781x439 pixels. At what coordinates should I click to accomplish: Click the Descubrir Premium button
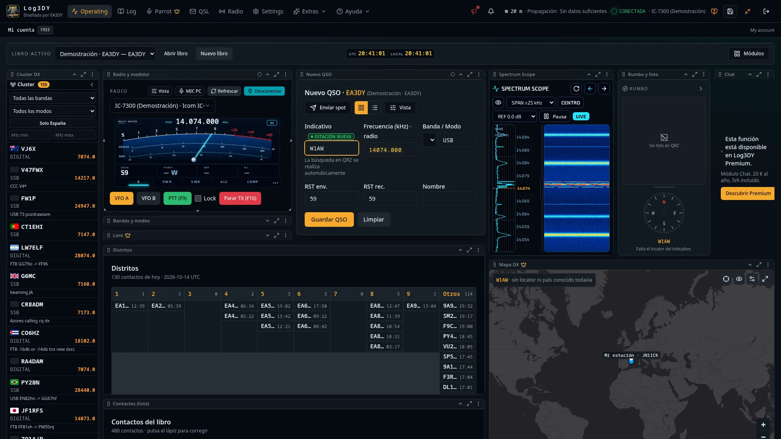pos(748,193)
